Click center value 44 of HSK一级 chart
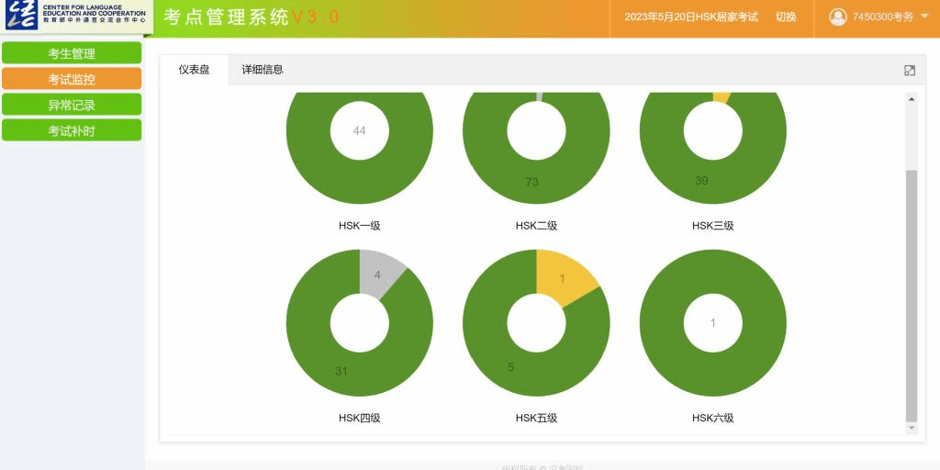The image size is (940, 470). coord(359,130)
